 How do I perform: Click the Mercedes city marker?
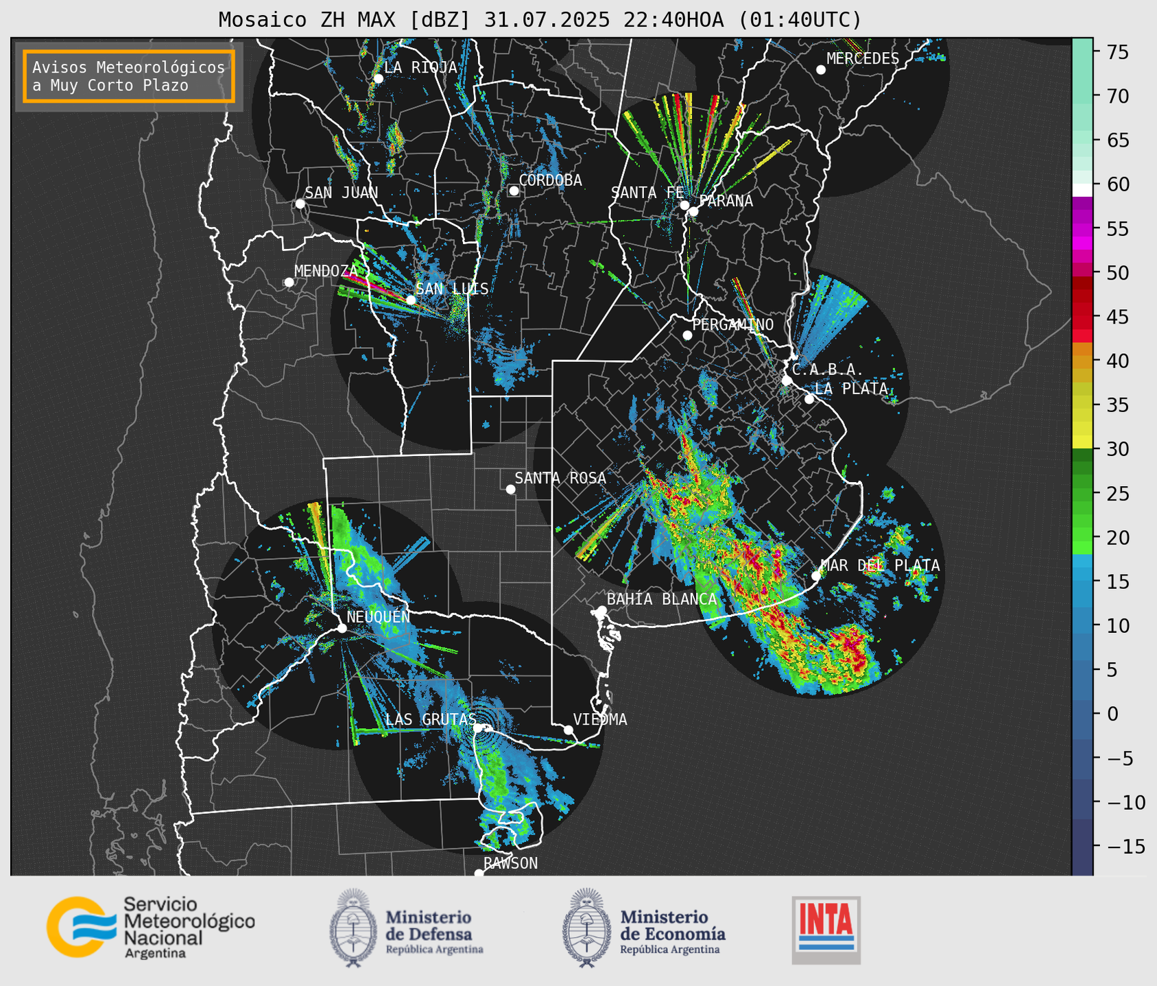821,70
